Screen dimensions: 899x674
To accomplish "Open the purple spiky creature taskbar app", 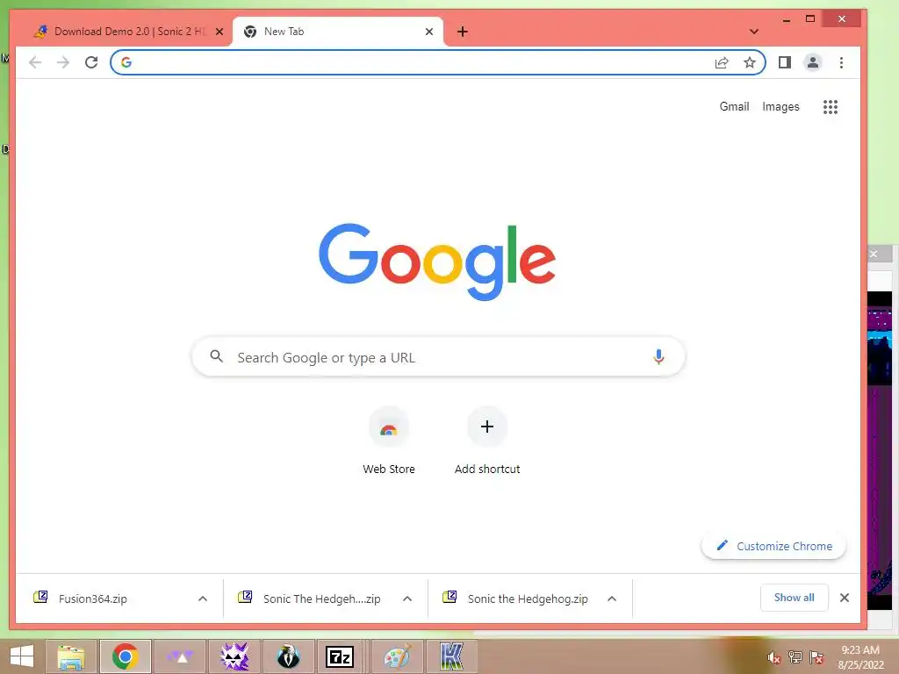I will point(234,656).
